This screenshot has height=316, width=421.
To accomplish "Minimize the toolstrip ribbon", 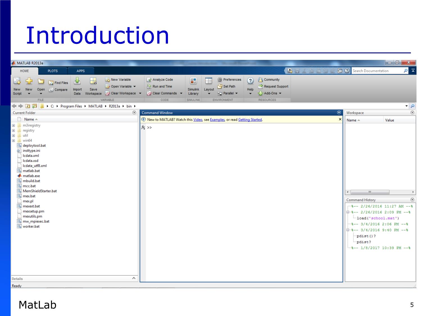I will [x=413, y=71].
